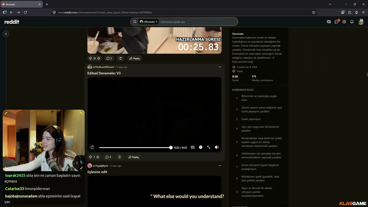368x207 pixels.
Task: Switch to the limonata browser tab
Action: (22, 4)
